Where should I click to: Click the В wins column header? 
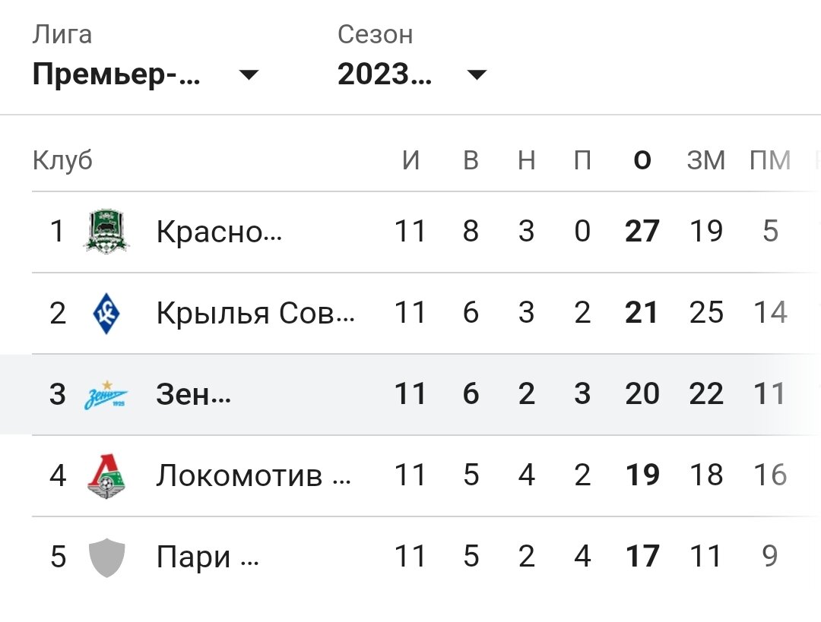point(471,160)
